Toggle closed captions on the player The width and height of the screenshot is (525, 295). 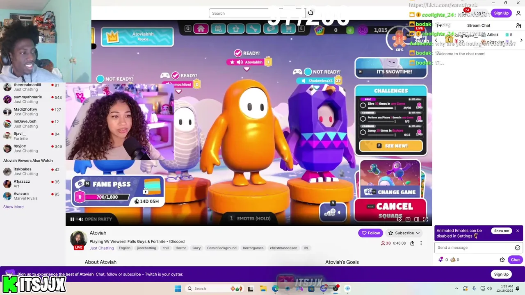(408, 219)
